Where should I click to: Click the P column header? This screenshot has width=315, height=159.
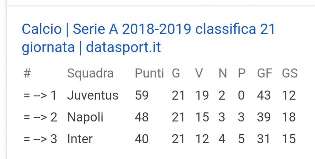[x=242, y=73]
